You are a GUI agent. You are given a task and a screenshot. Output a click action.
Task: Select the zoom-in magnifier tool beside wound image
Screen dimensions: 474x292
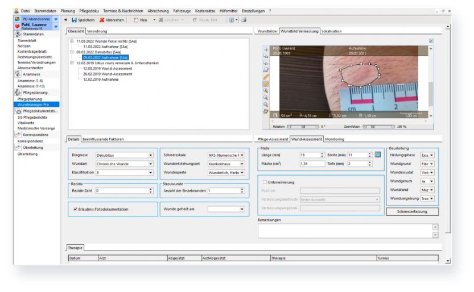pyautogui.click(x=266, y=90)
